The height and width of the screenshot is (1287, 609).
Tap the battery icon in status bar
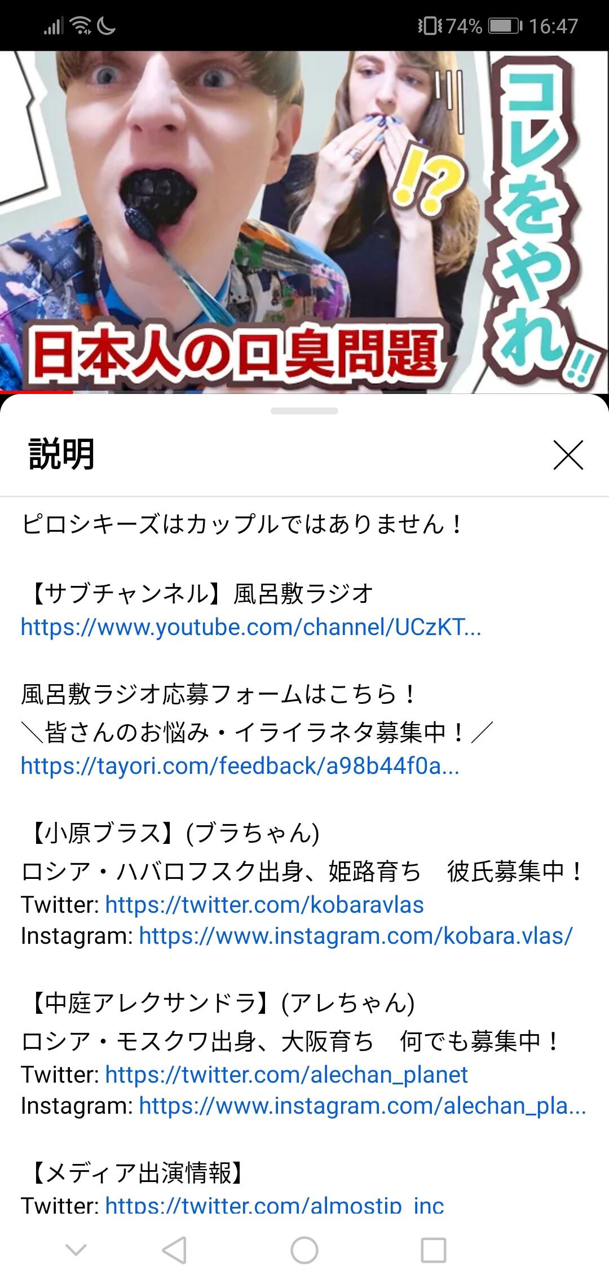[505, 26]
